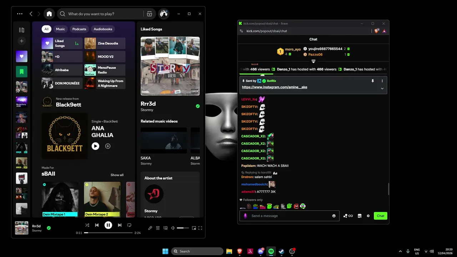Open Brave Shields icon in address bar
This screenshot has height=257, width=457.
click(377, 31)
